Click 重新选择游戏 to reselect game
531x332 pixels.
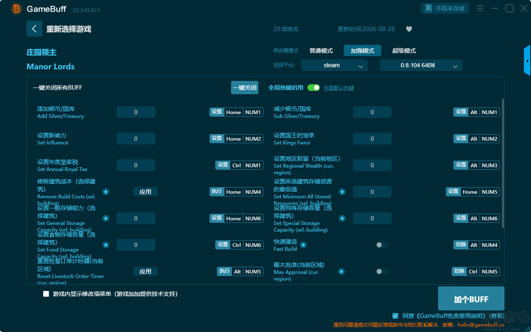pos(69,29)
